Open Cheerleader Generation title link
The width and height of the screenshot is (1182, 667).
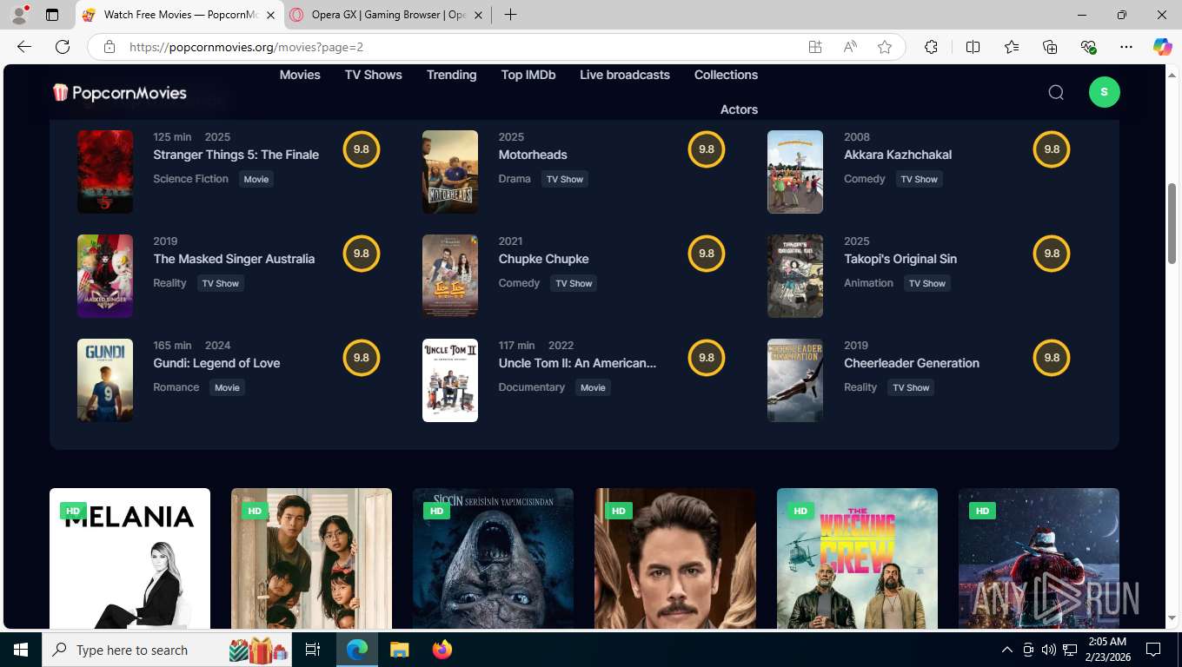pos(912,363)
